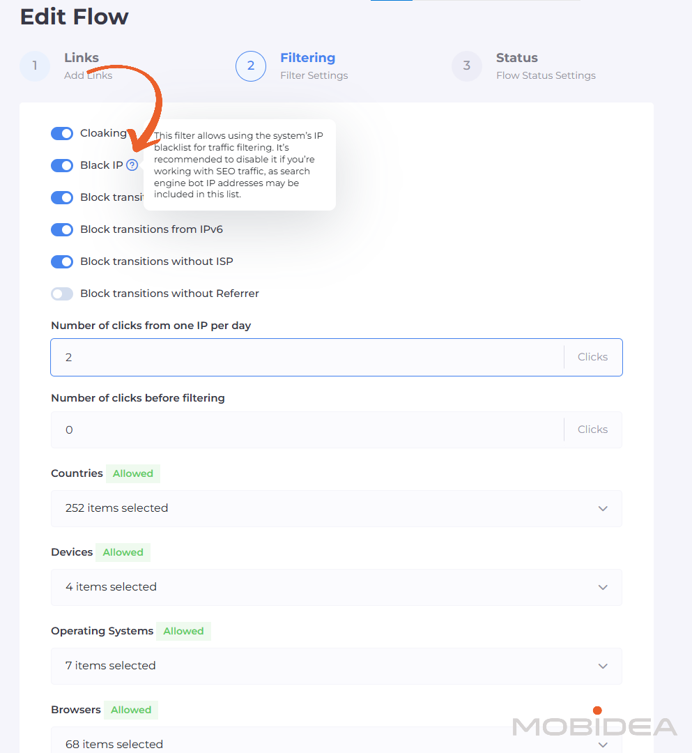Viewport: 692px width, 753px height.
Task: Click the chevron arrow in Devices field
Action: (x=603, y=587)
